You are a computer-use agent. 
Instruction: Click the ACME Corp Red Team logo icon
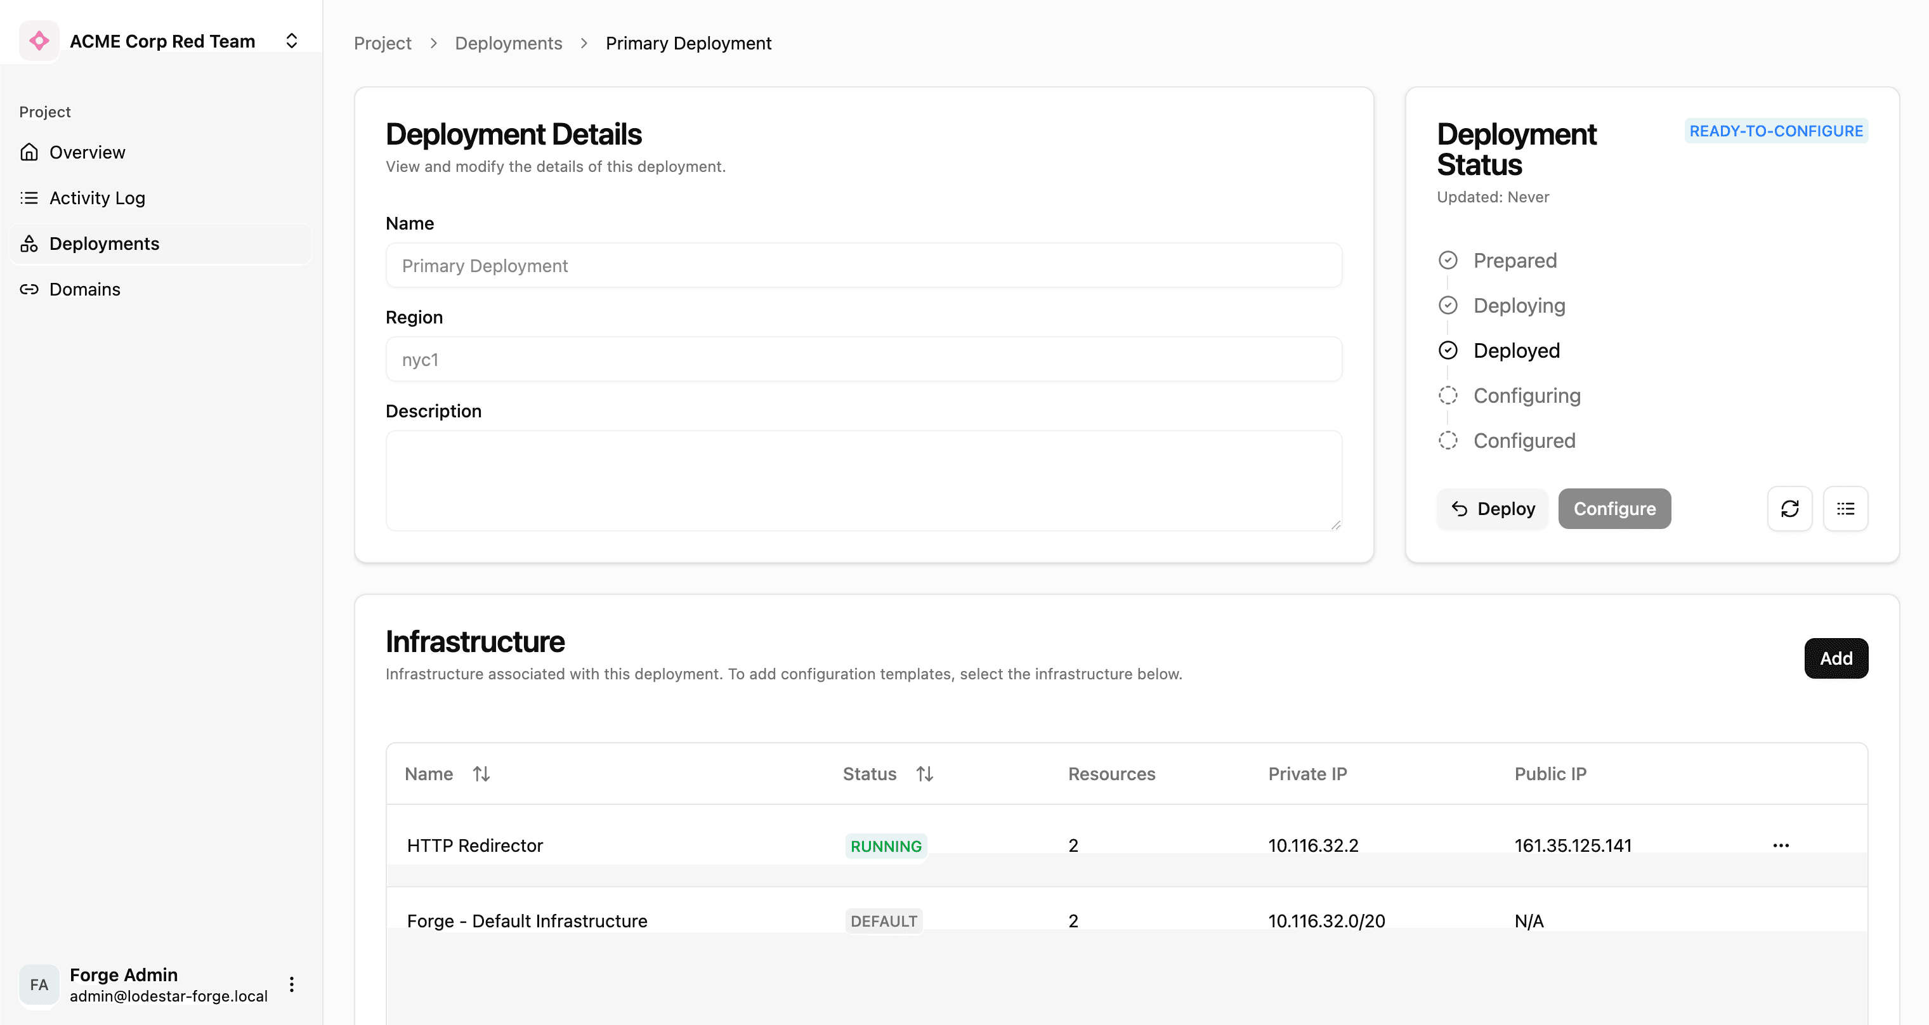pos(39,41)
